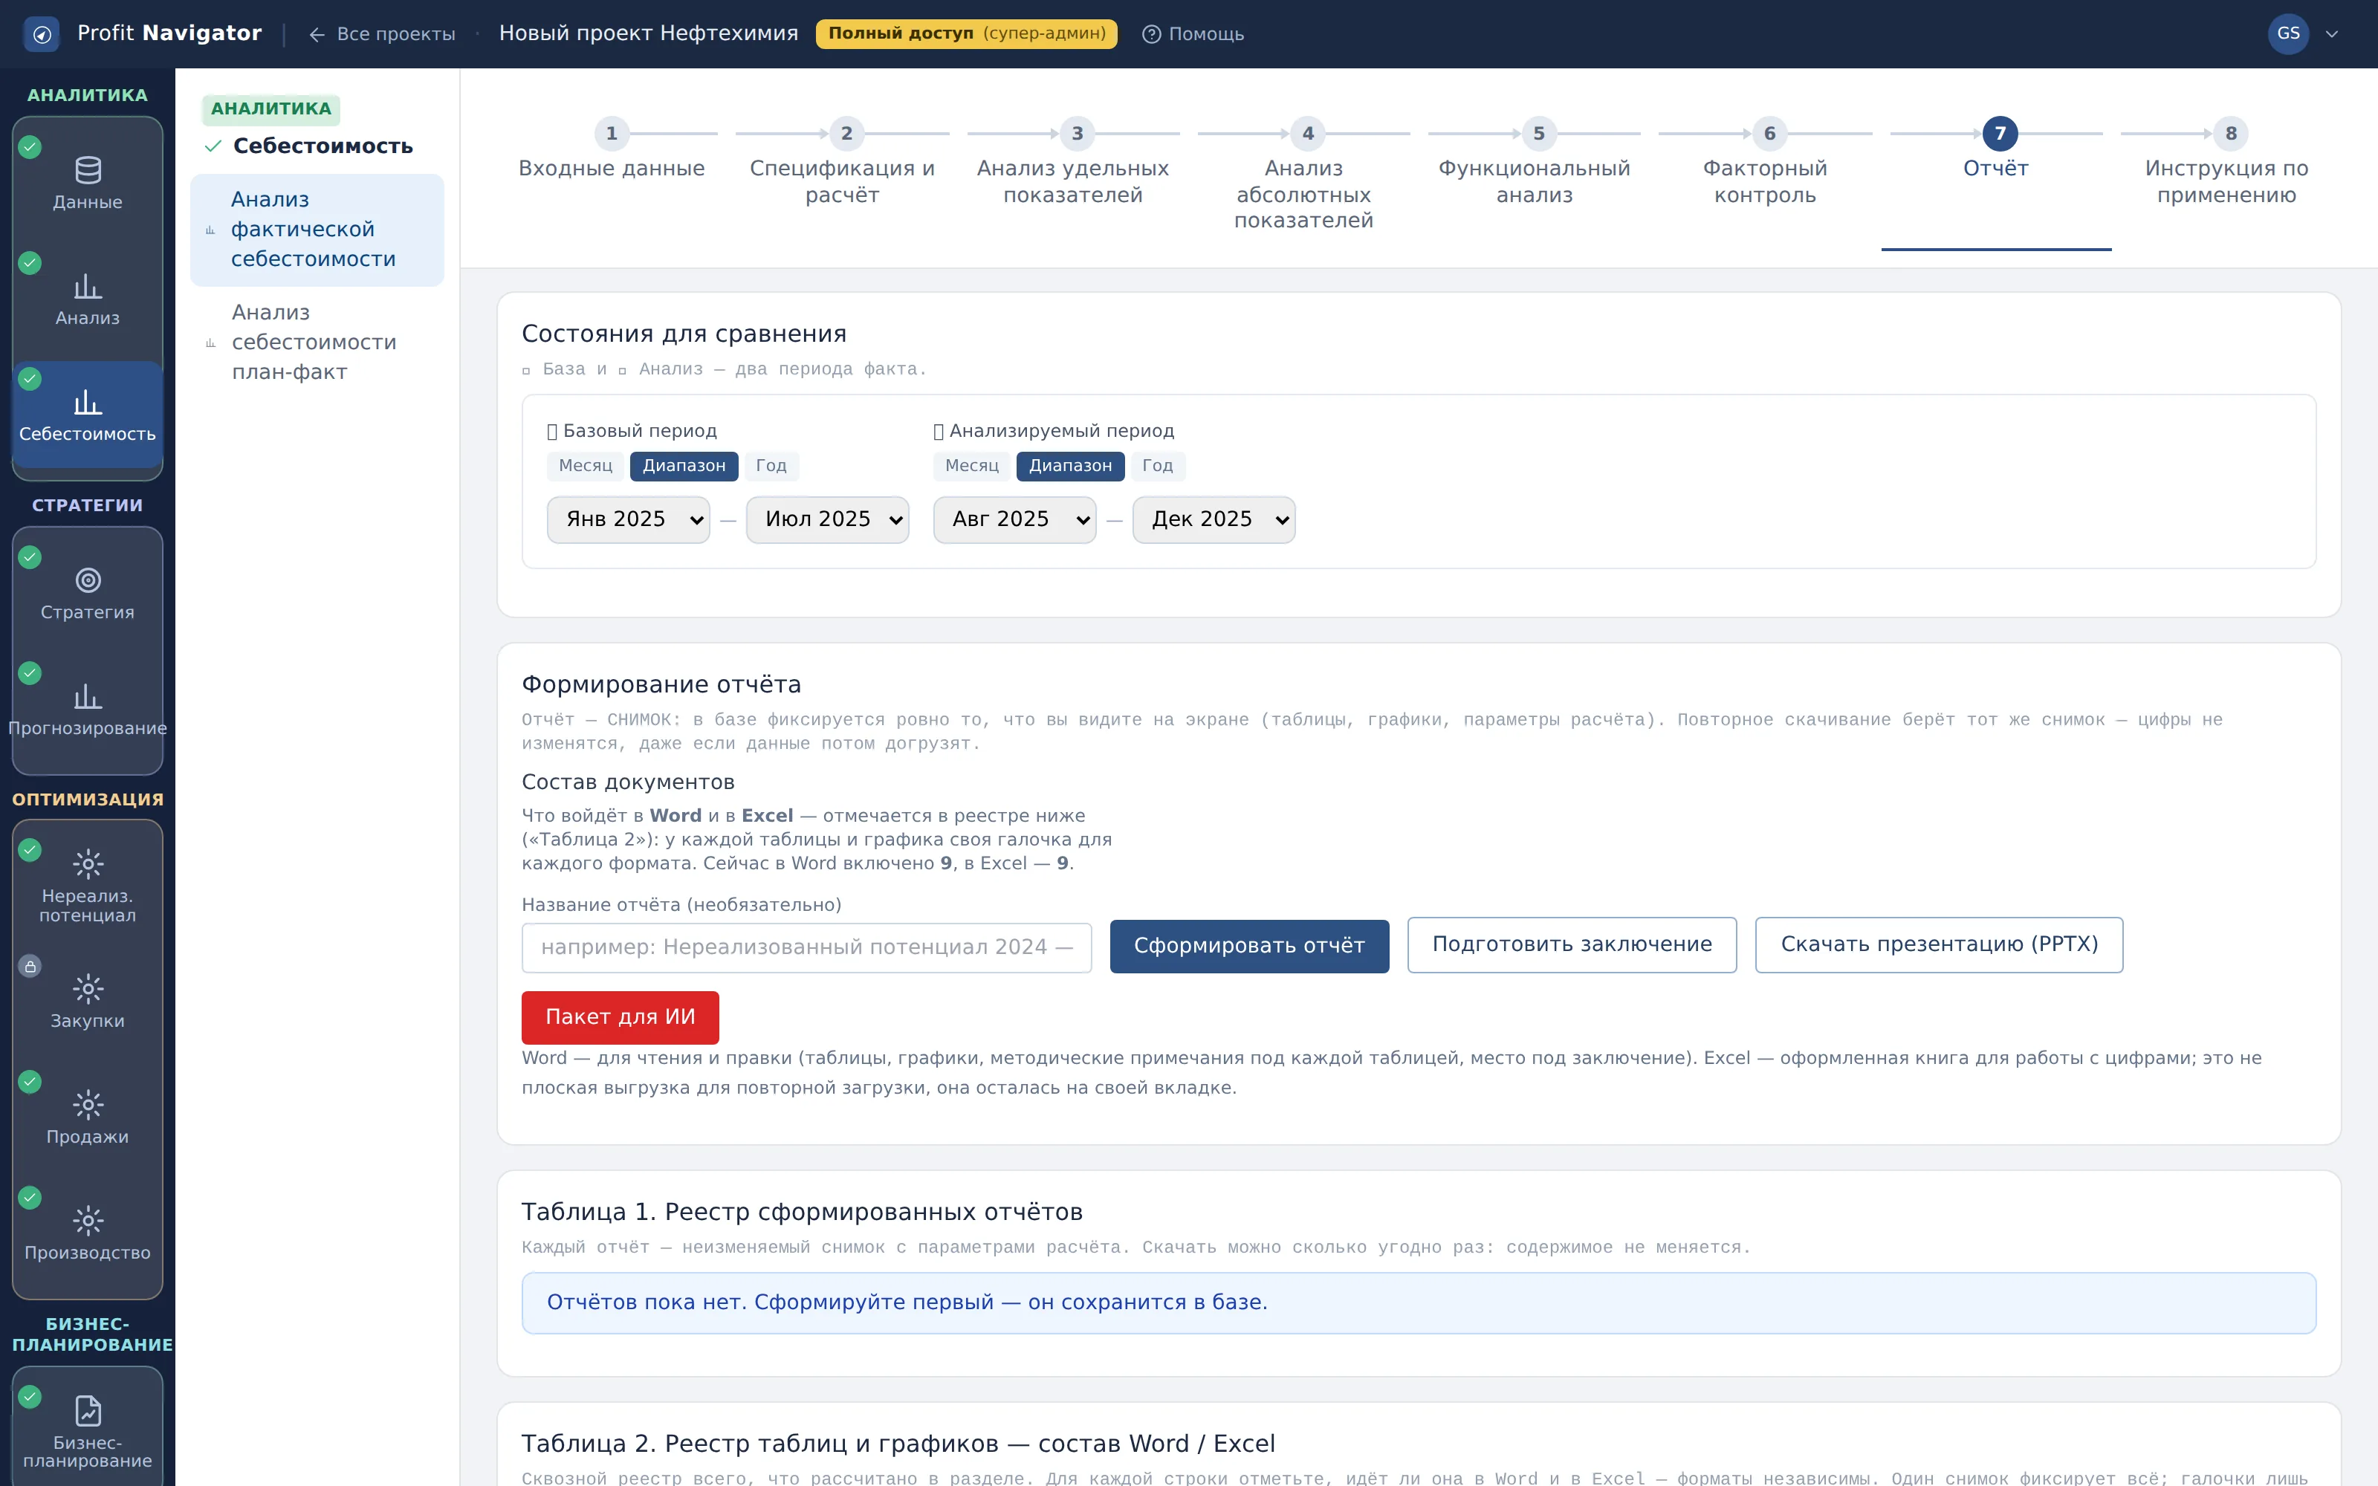Open Авг 2025 start month dropdown
Image resolution: width=2378 pixels, height=1486 pixels.
pos(1015,519)
